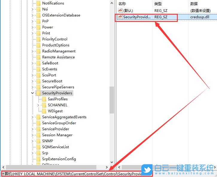Select the SQMServiceList key

[x=55, y=147]
